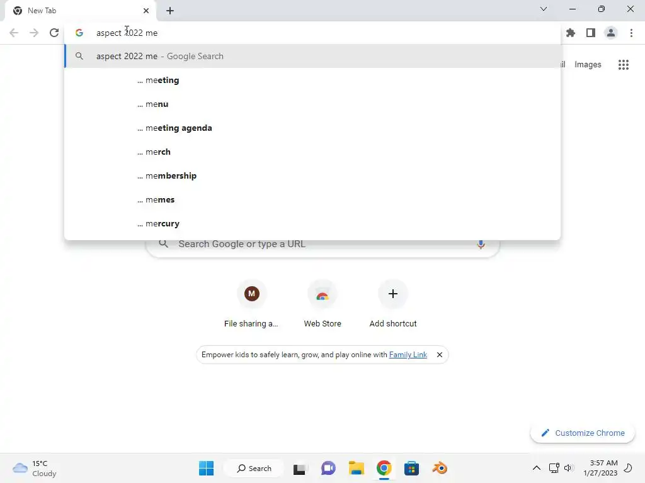This screenshot has width=645, height=483.
Task: Open the Windows Start menu
Action: tap(206, 468)
